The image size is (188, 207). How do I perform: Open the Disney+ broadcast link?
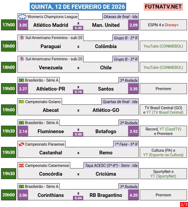tap(172, 25)
